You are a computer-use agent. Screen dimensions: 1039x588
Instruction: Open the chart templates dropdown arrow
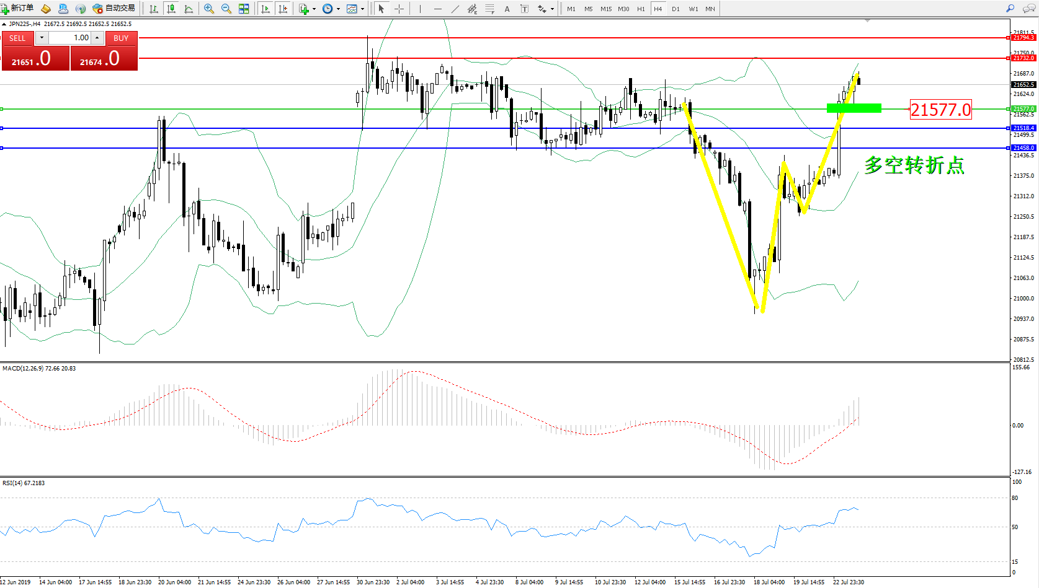[362, 9]
